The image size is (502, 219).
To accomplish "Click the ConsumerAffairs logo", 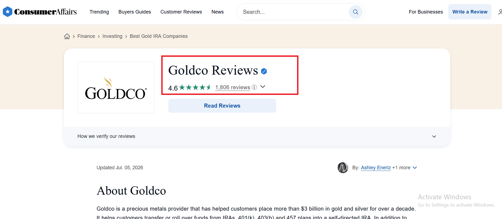I will tap(40, 12).
